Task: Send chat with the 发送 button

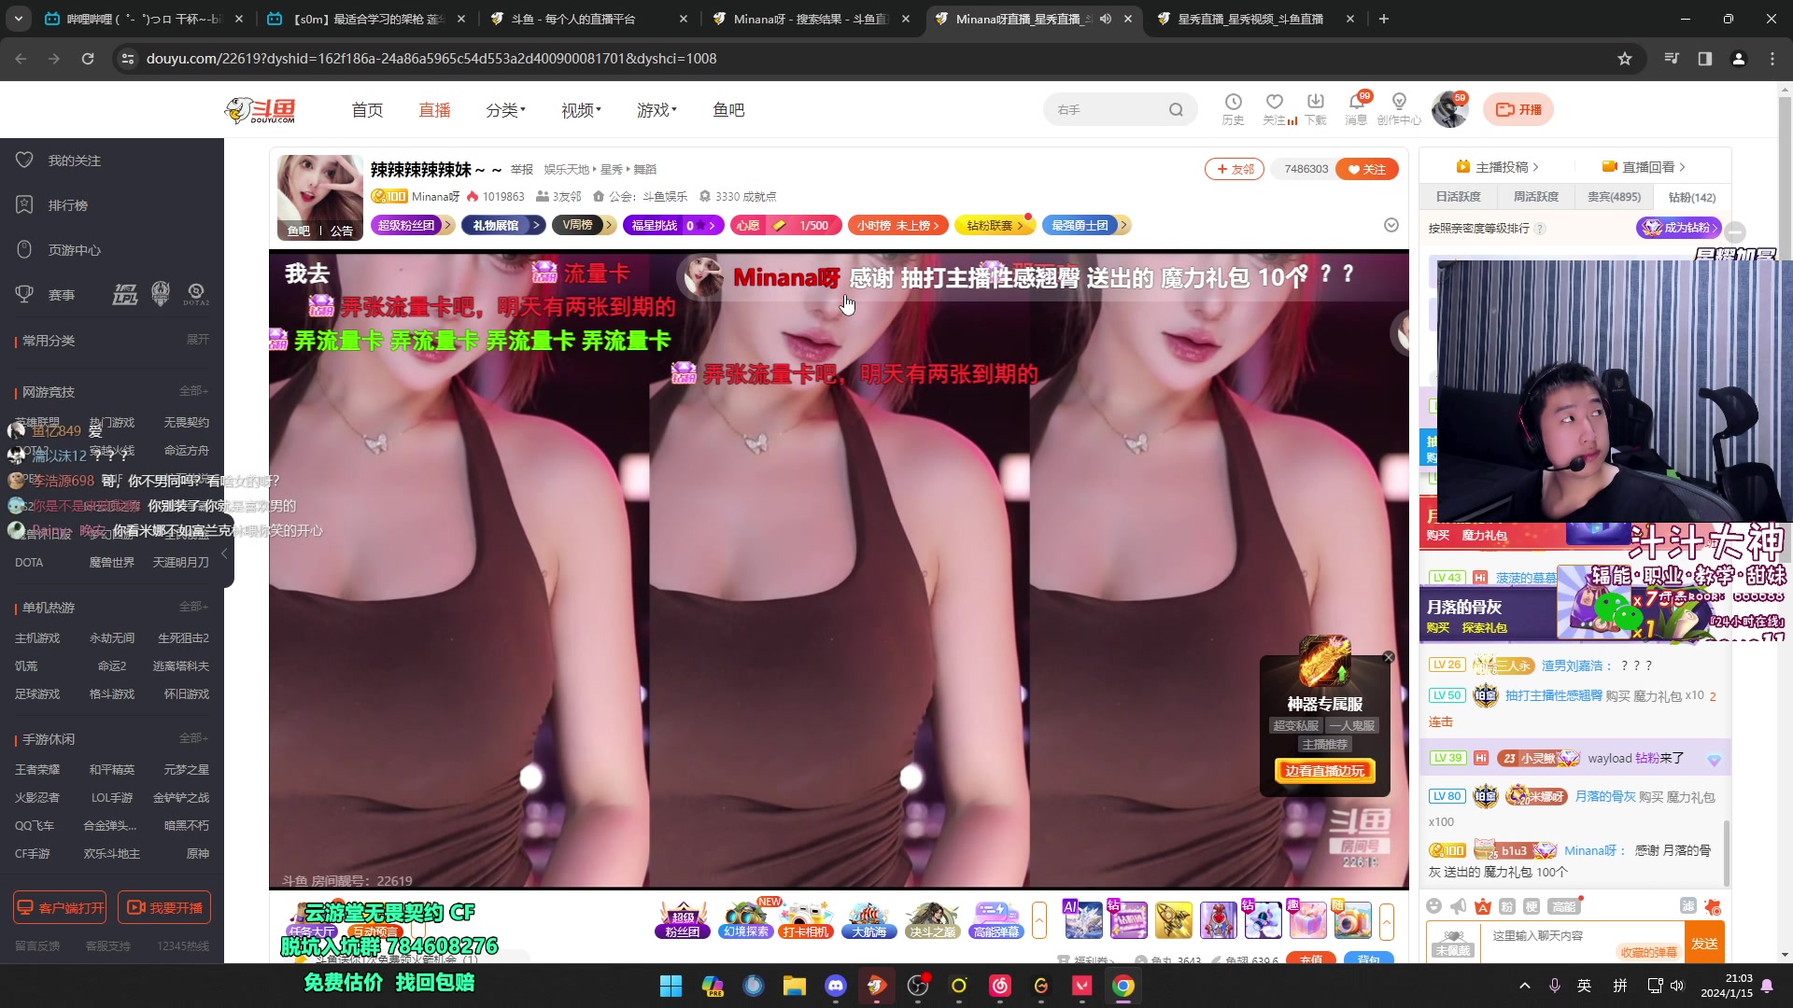Action: pos(1704,943)
